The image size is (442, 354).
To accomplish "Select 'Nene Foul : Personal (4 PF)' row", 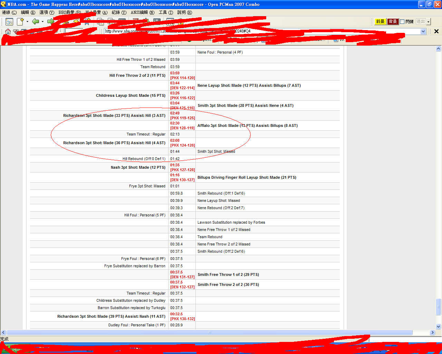I will coord(220,53).
